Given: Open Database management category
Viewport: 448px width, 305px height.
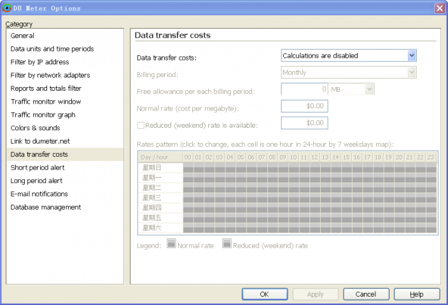Looking at the screenshot, I should 45,207.
